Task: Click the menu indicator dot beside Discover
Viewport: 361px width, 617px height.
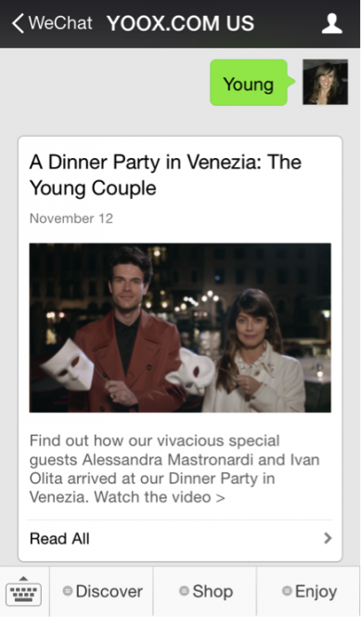Action: pyautogui.click(x=68, y=591)
